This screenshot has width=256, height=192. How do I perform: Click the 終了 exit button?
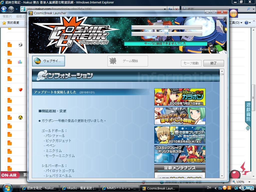click(x=214, y=63)
